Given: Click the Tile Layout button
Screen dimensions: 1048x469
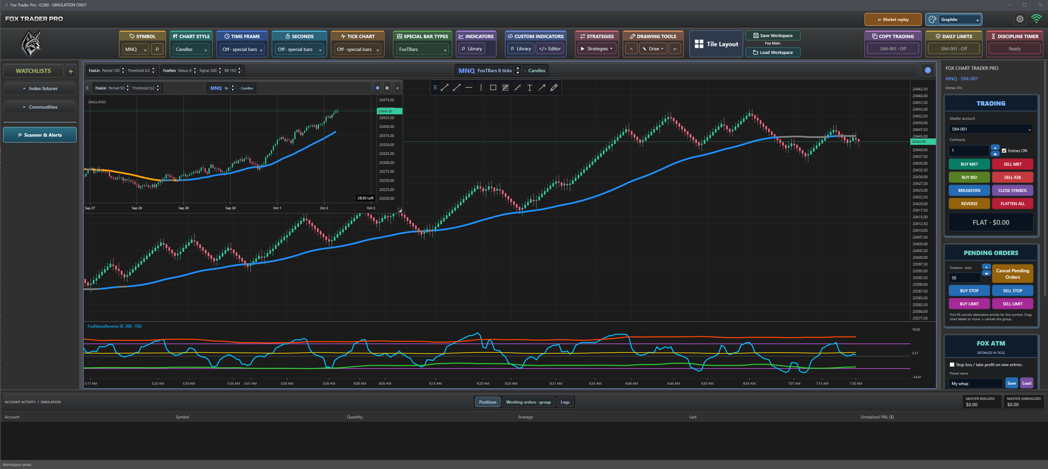Looking at the screenshot, I should [x=716, y=44].
